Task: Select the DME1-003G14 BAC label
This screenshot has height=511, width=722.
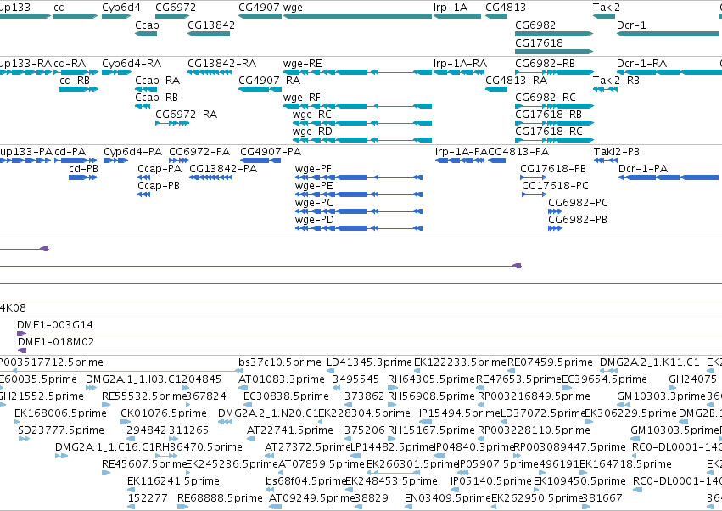Action: pyautogui.click(x=55, y=325)
